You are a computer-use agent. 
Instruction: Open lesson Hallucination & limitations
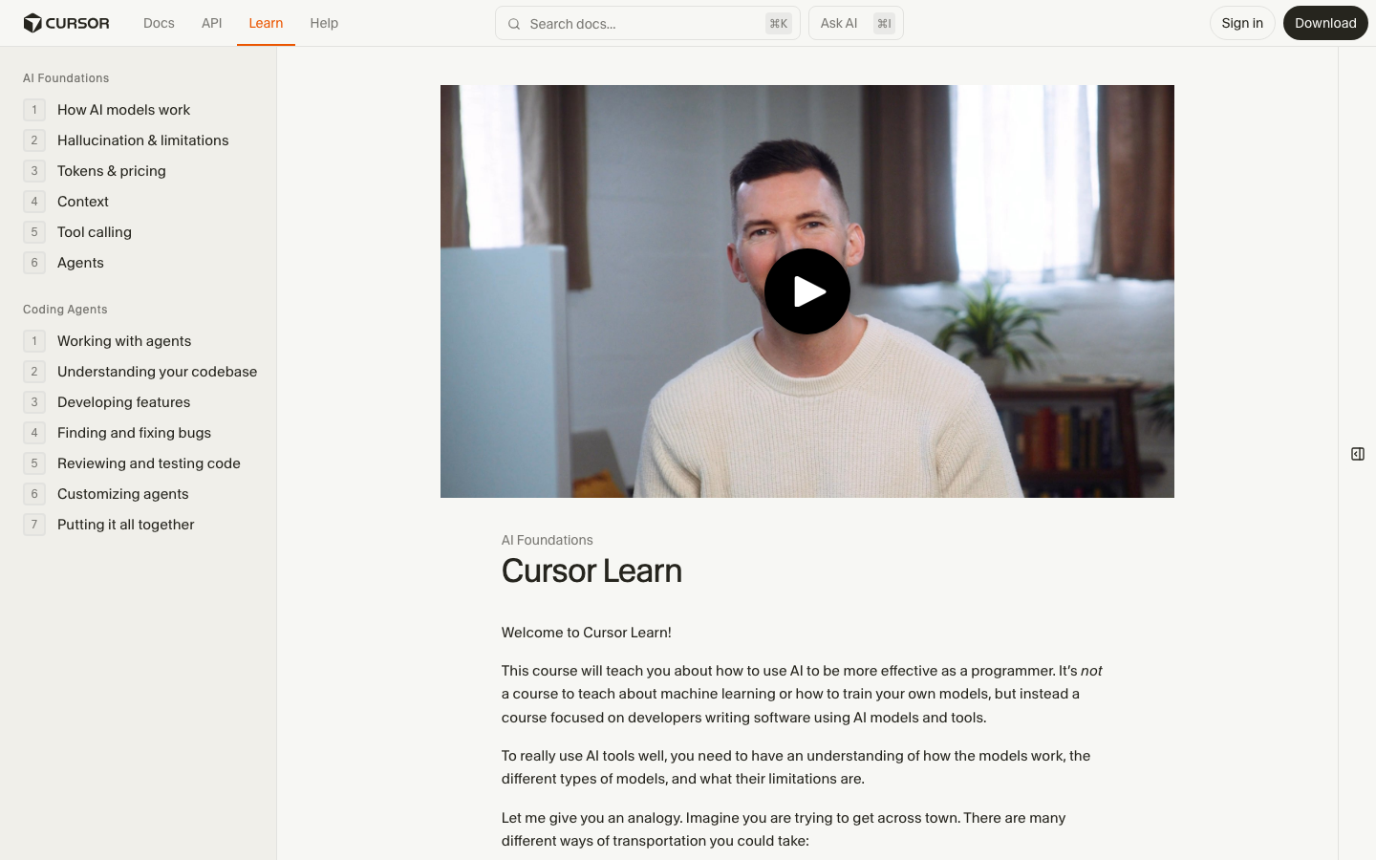142,140
